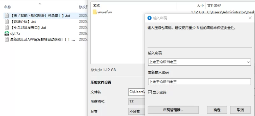The image size is (255, 116).
Task: Sort by 名称 column in archive list
Action: coord(96,6)
